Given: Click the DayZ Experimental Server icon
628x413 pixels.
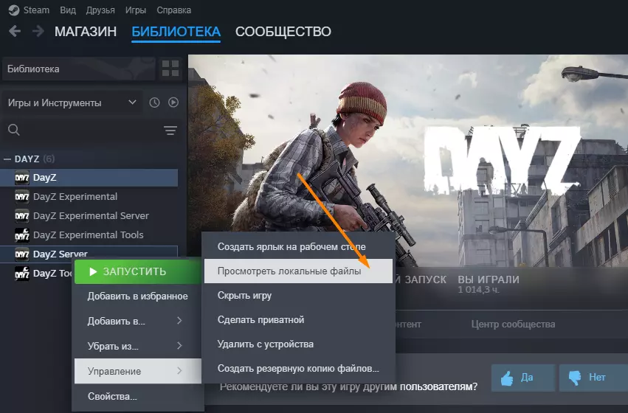Looking at the screenshot, I should point(21,215).
